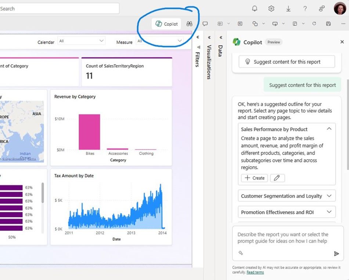
Task: Click the scrollbar in the bar chart visual
Action: pos(43,193)
